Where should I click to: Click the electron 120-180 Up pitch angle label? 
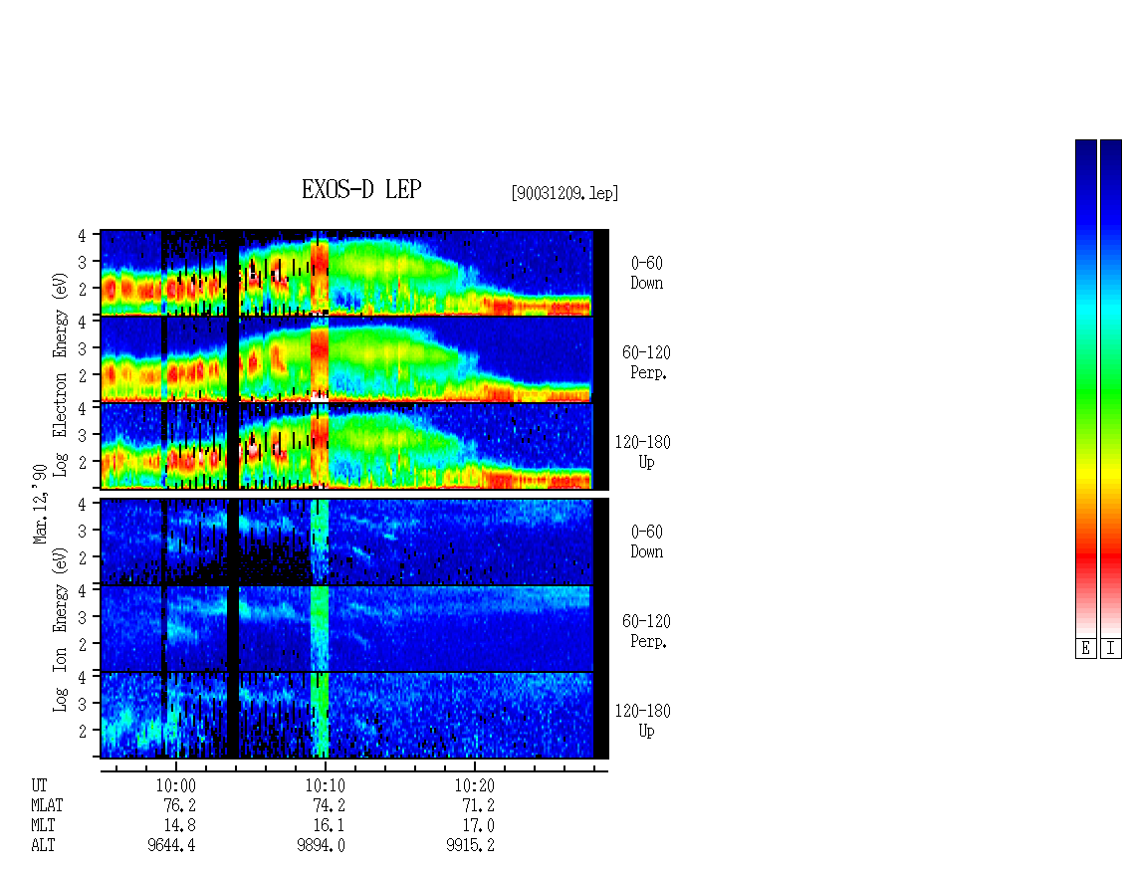[x=643, y=452]
